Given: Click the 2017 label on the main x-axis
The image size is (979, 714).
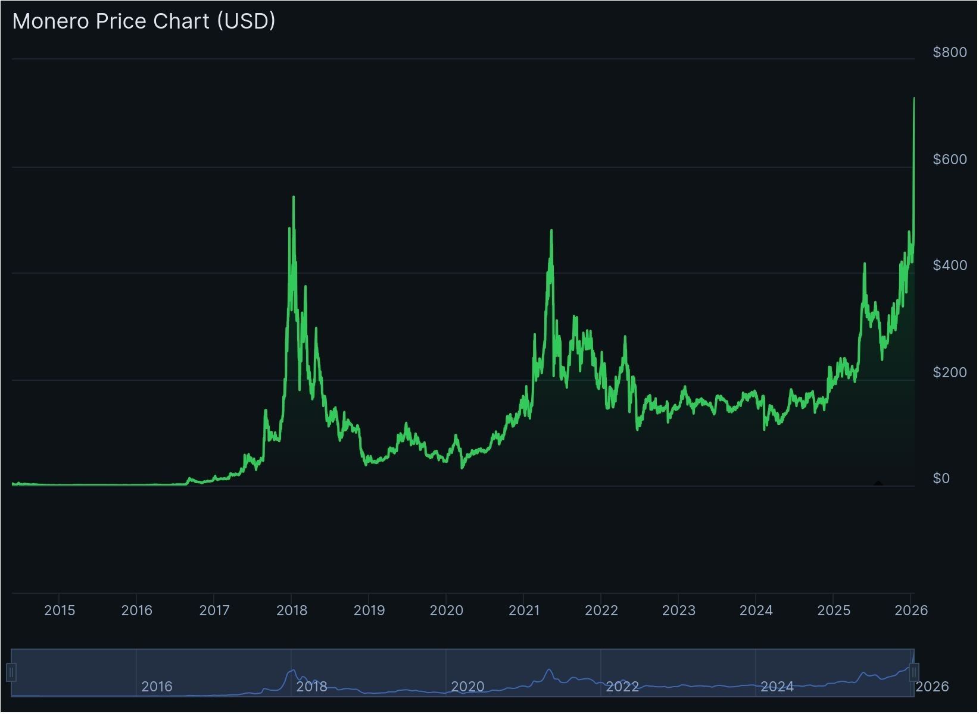Looking at the screenshot, I should (x=214, y=610).
